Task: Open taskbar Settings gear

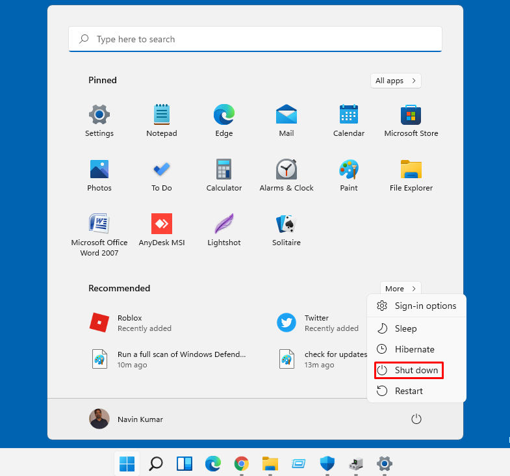Action: [x=385, y=464]
